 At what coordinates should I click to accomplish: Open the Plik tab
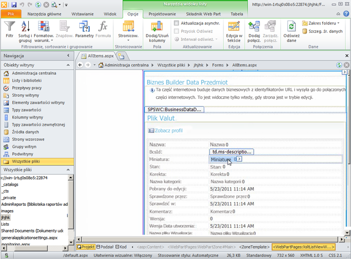pyautogui.click(x=11, y=14)
